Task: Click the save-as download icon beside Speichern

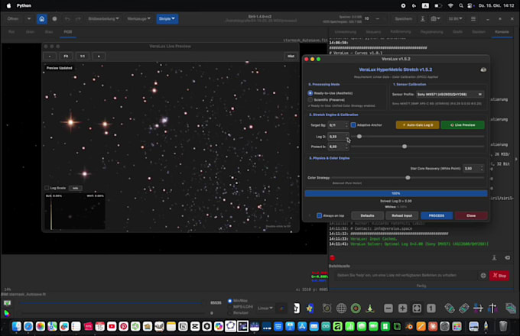Action: pos(422,19)
